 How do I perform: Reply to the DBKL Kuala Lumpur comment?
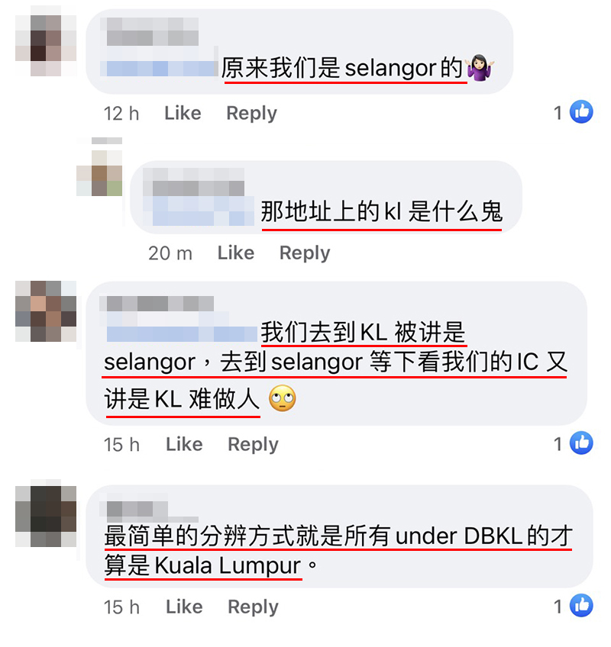[x=254, y=607]
